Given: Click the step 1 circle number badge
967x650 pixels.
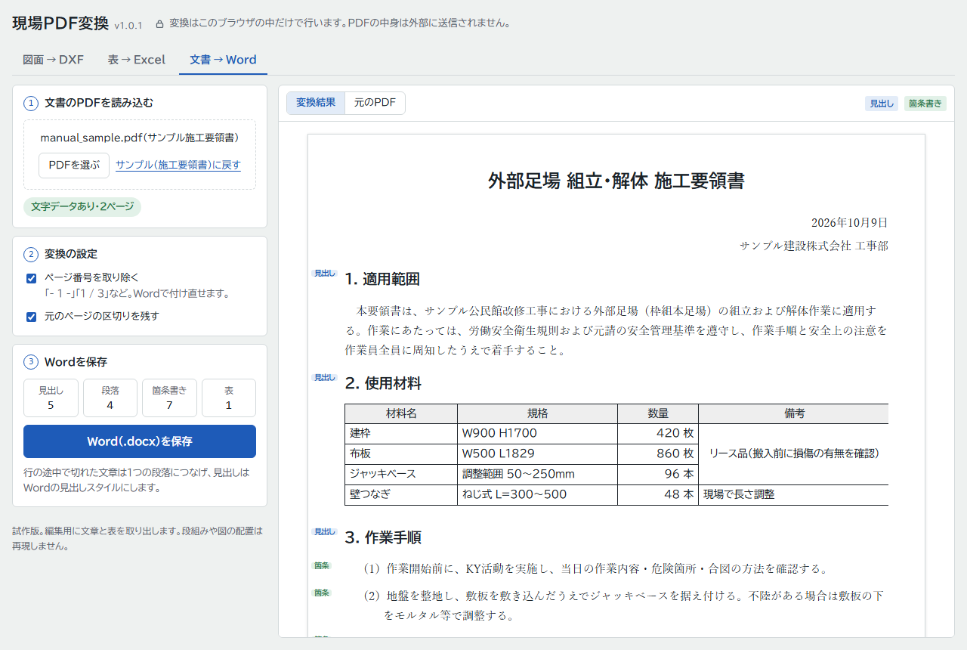Looking at the screenshot, I should click(31, 104).
